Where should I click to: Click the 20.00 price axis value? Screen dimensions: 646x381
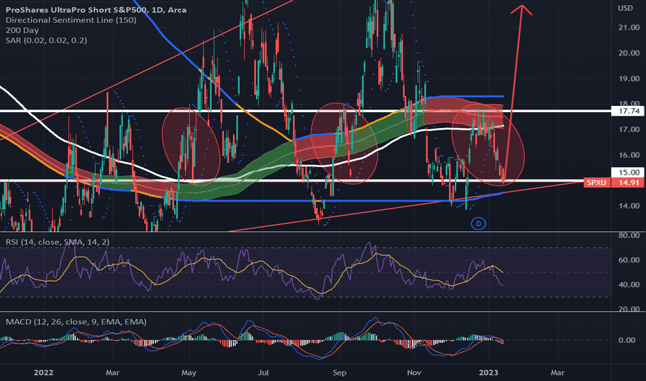pos(629,53)
